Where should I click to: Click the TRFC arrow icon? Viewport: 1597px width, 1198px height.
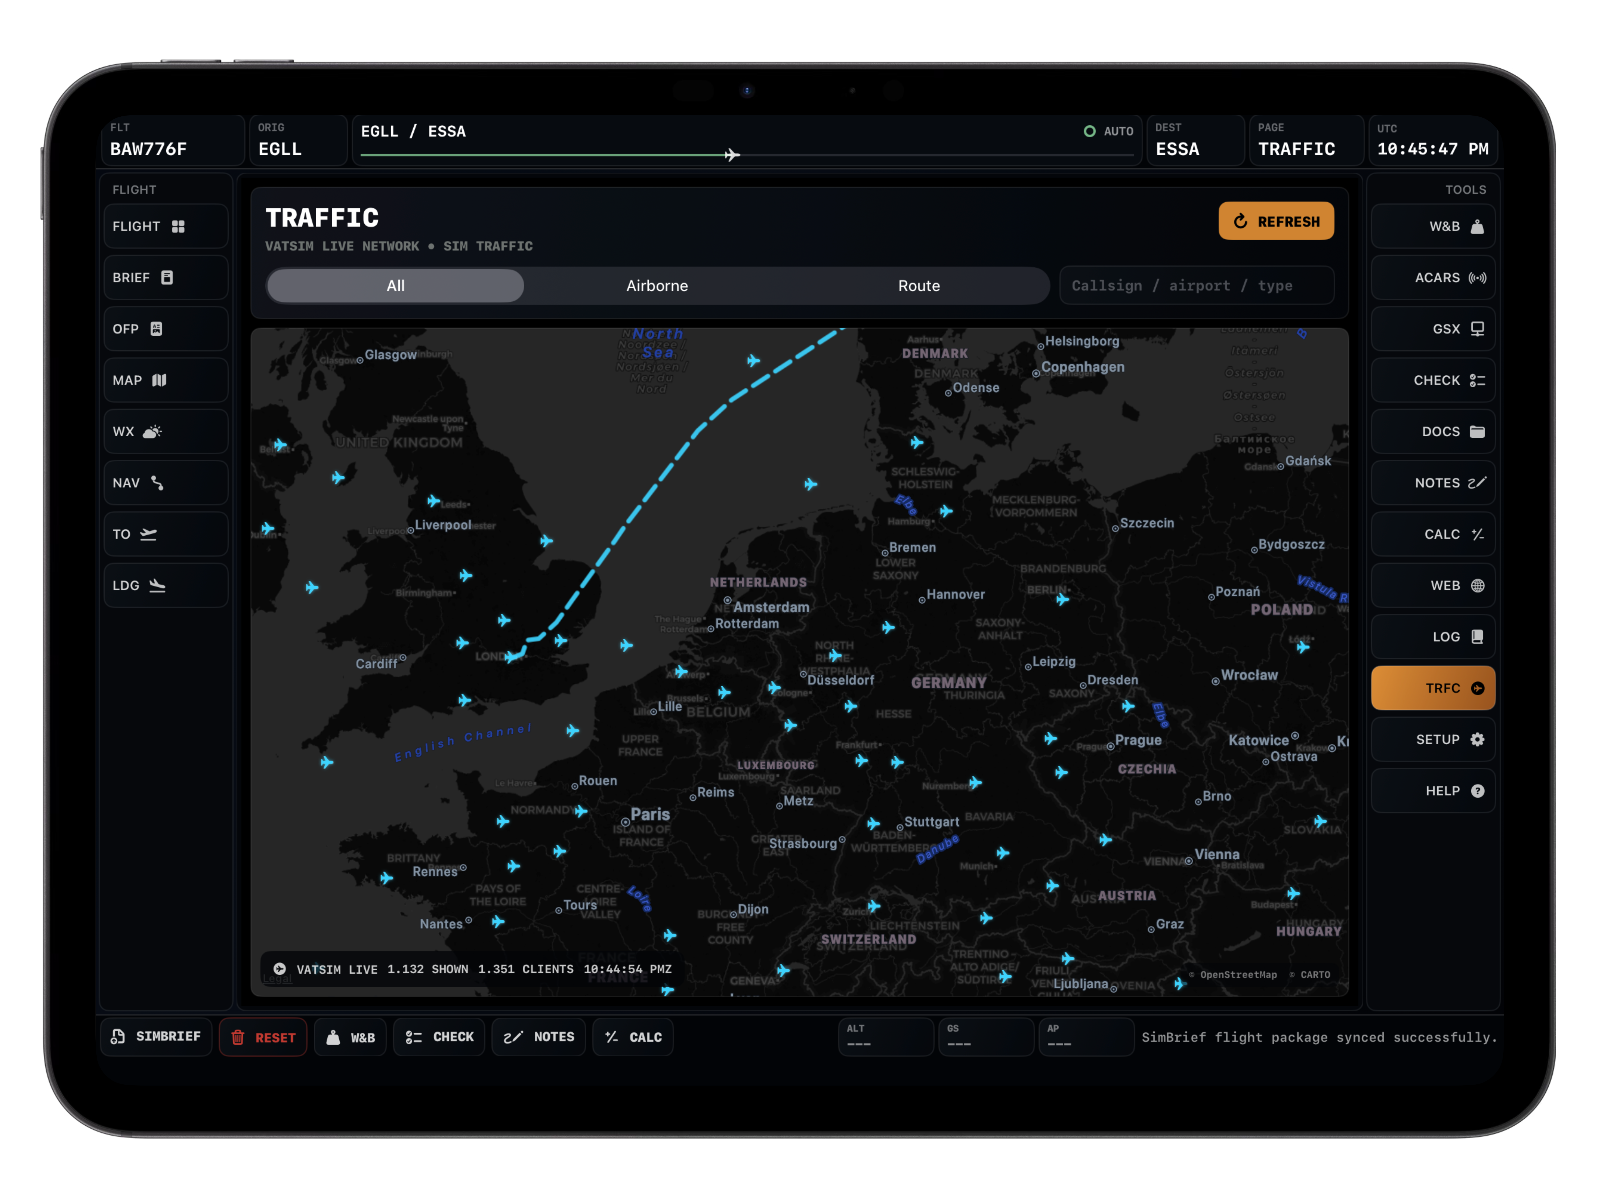[1478, 688]
